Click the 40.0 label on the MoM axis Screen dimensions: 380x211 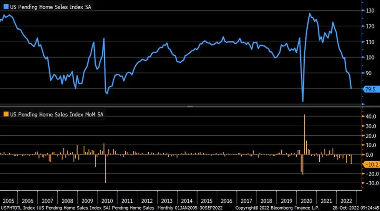tap(371, 117)
